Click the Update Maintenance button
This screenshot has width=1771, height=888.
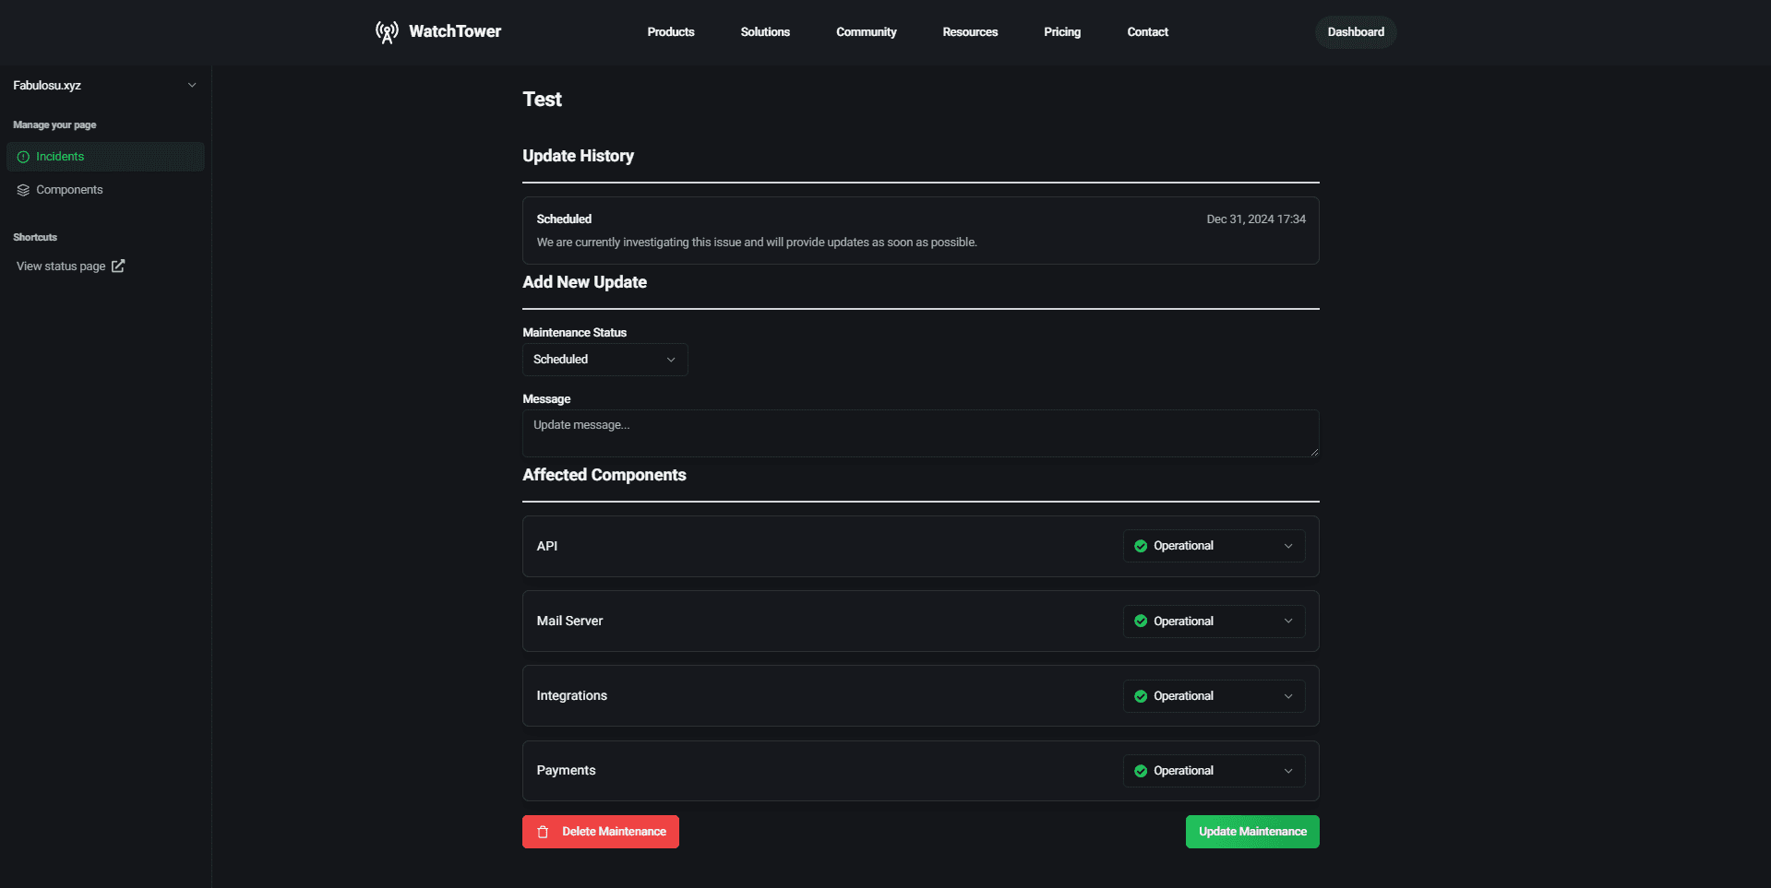tap(1251, 831)
